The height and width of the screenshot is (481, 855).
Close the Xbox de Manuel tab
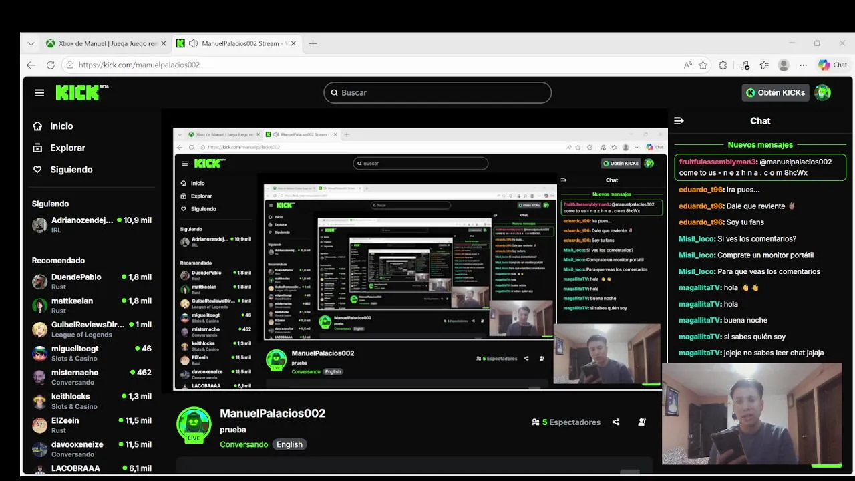click(163, 43)
